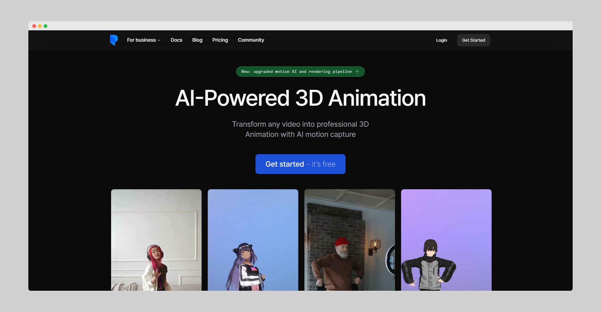The image size is (601, 312).
Task: Click the Get Started button in navbar
Action: [x=473, y=40]
